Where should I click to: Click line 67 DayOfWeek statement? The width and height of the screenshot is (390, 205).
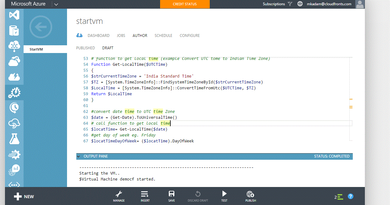point(142,141)
